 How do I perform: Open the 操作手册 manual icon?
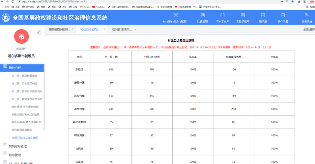pyautogui.click(x=283, y=18)
